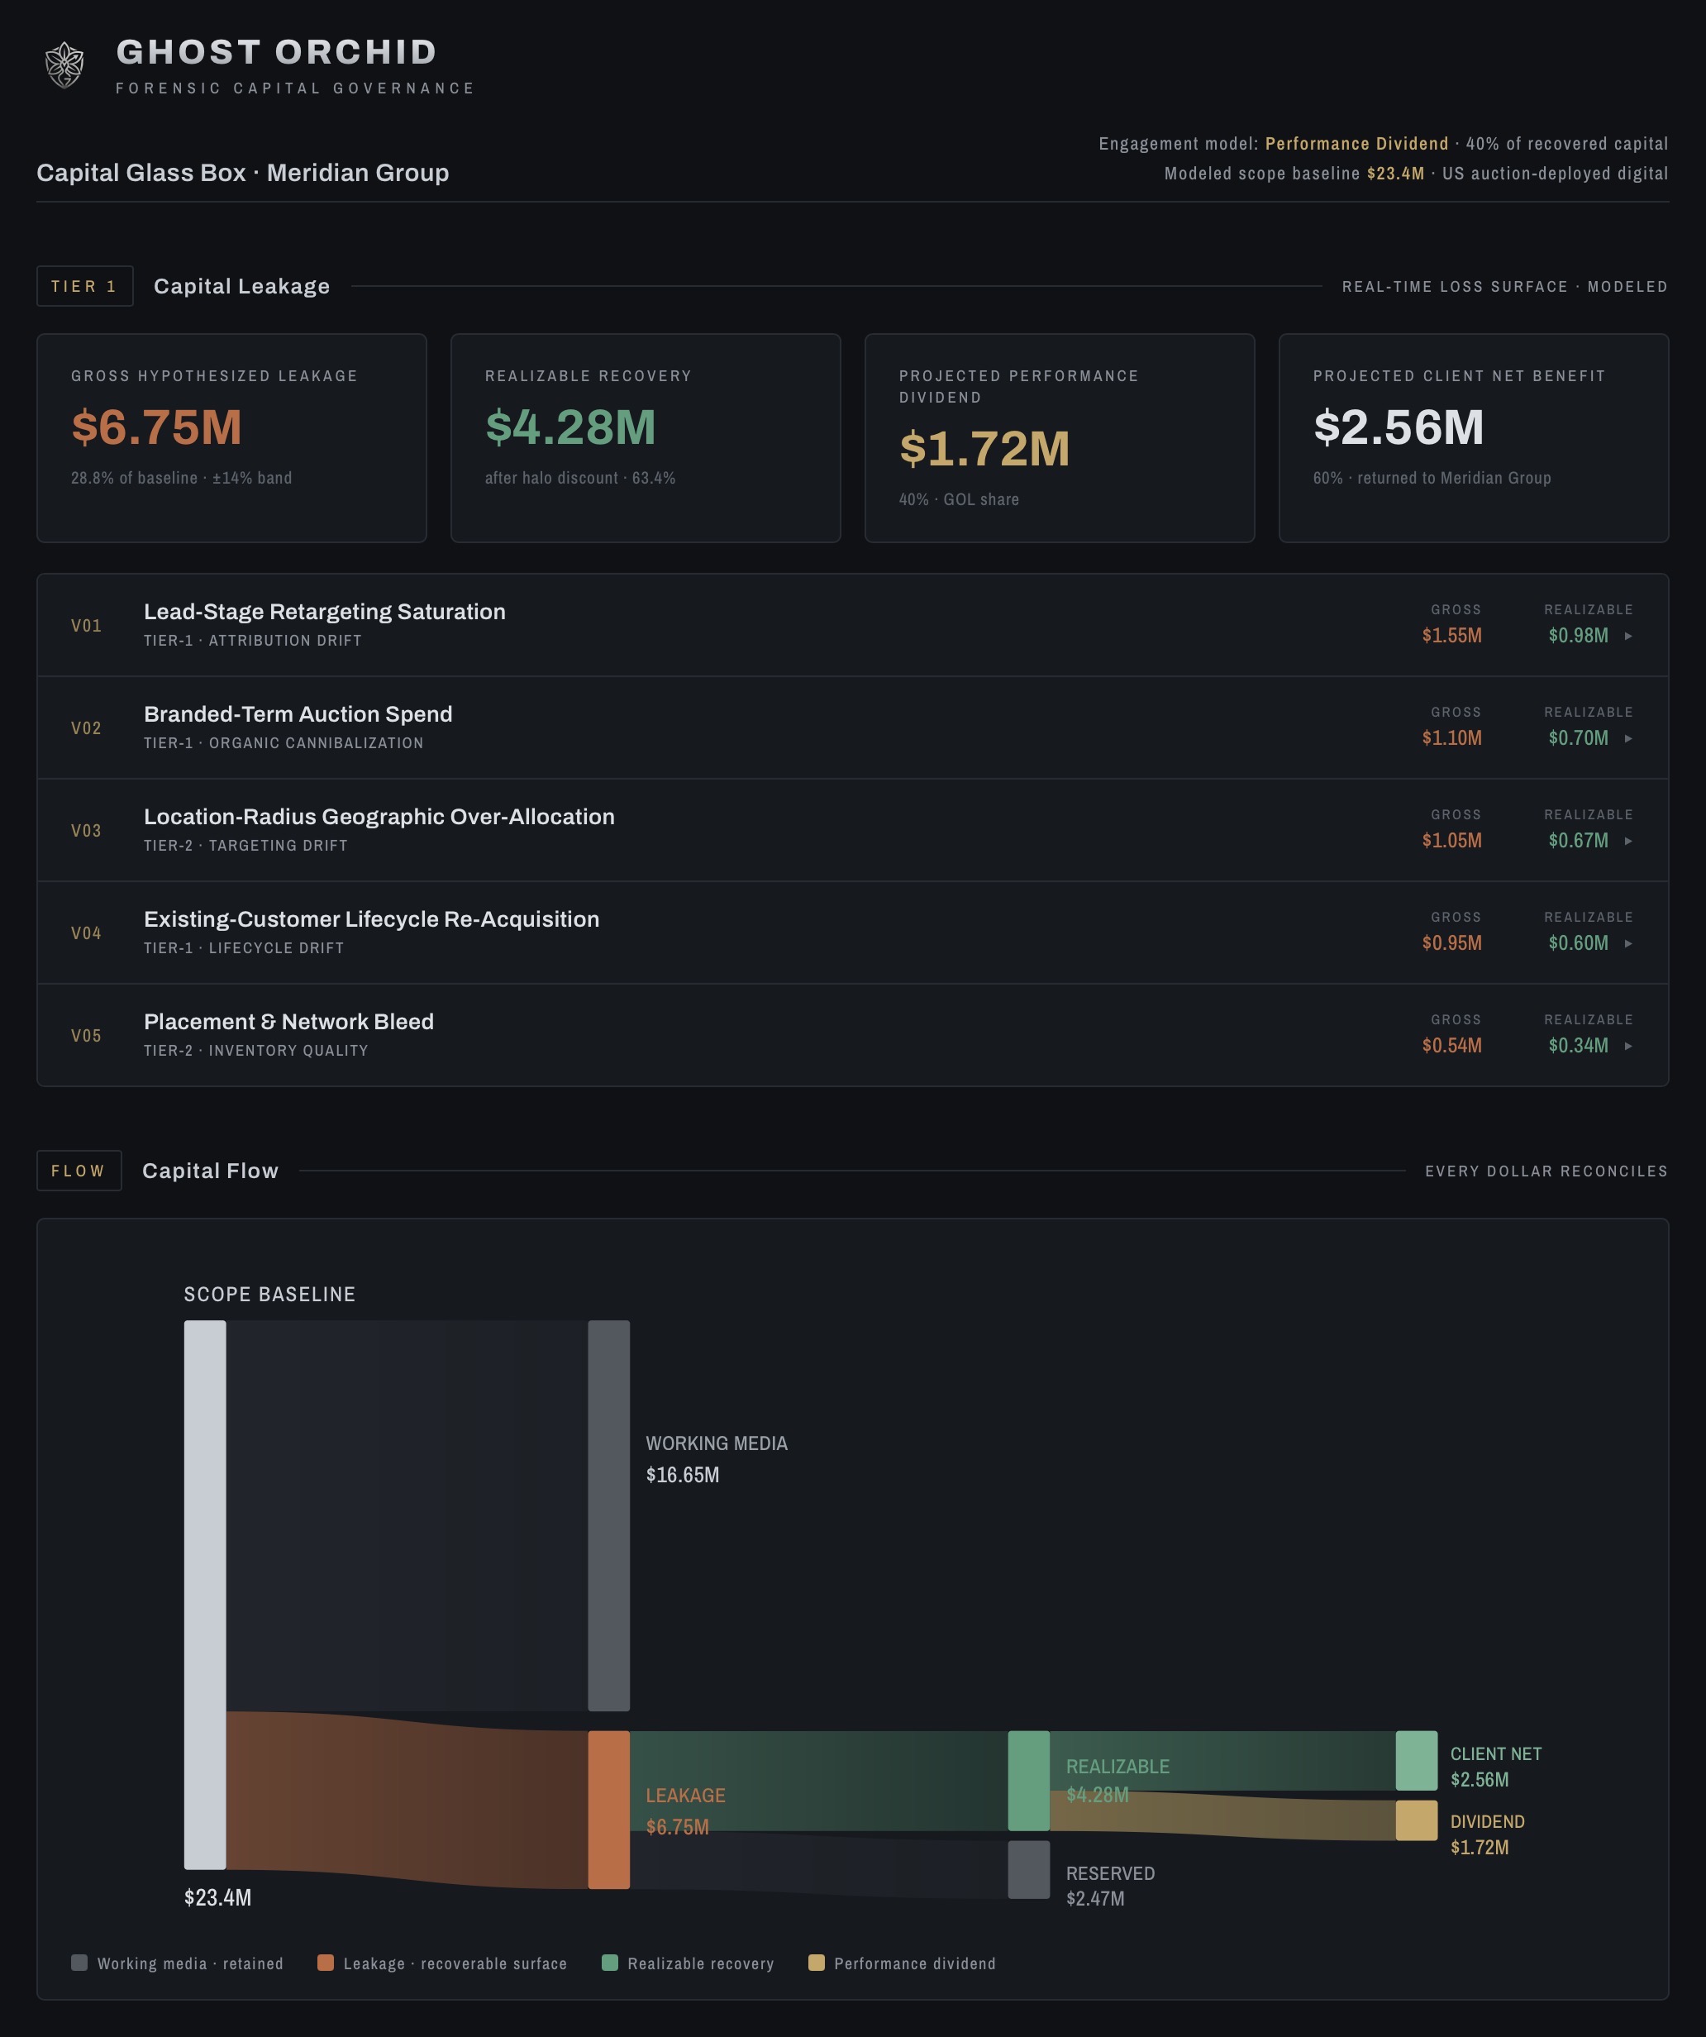The height and width of the screenshot is (2037, 1706).
Task: Expand the Lead-Stage Retargeting Saturation row arrow
Action: (1628, 637)
